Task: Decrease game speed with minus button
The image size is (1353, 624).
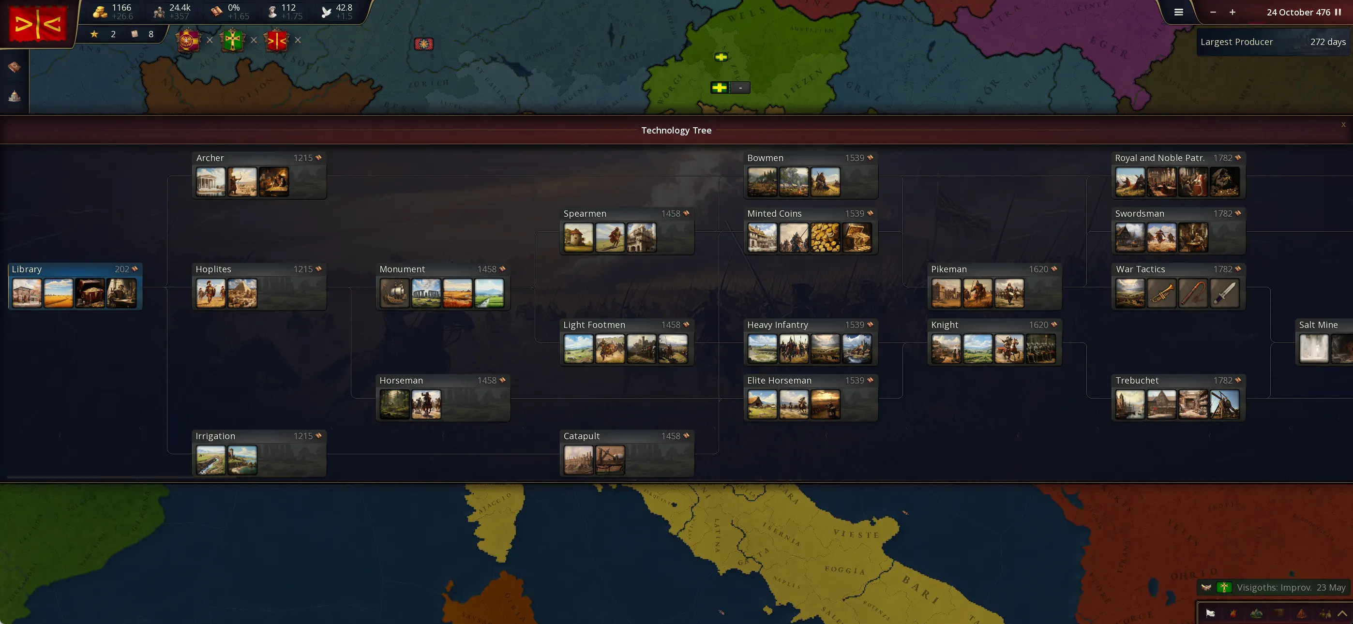Action: click(1213, 12)
